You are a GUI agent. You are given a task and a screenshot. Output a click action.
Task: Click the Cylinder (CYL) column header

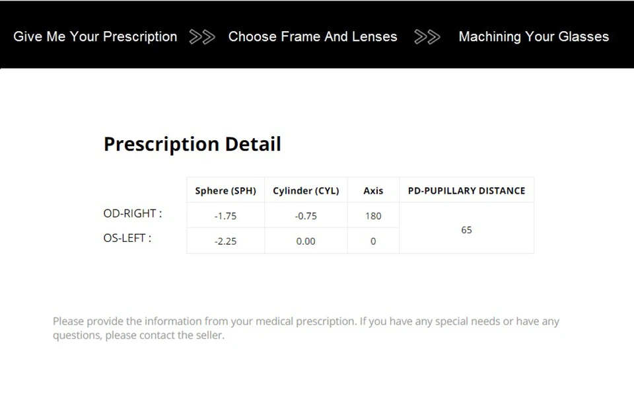tap(306, 190)
